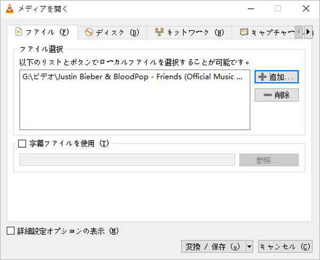Click the VLC cone icon in title bar
This screenshot has height=260, width=320.
coord(10,9)
